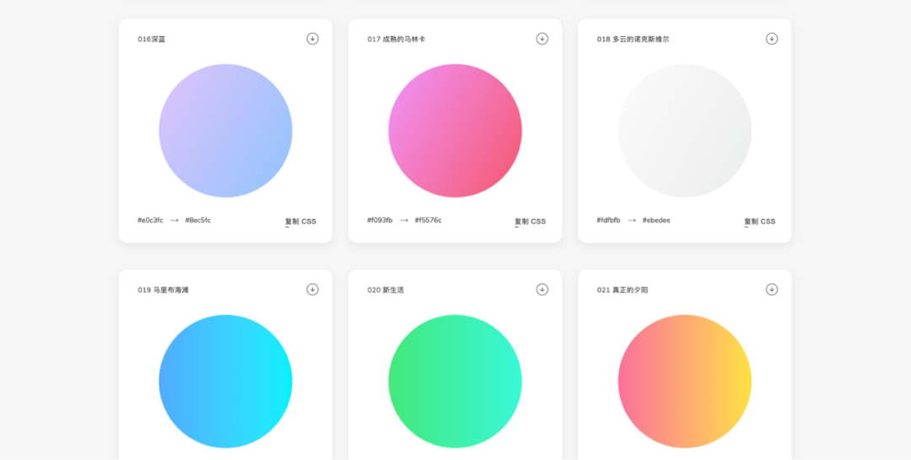Download the 019 马里布海滩 gradient
This screenshot has height=460, width=911.
point(313,290)
